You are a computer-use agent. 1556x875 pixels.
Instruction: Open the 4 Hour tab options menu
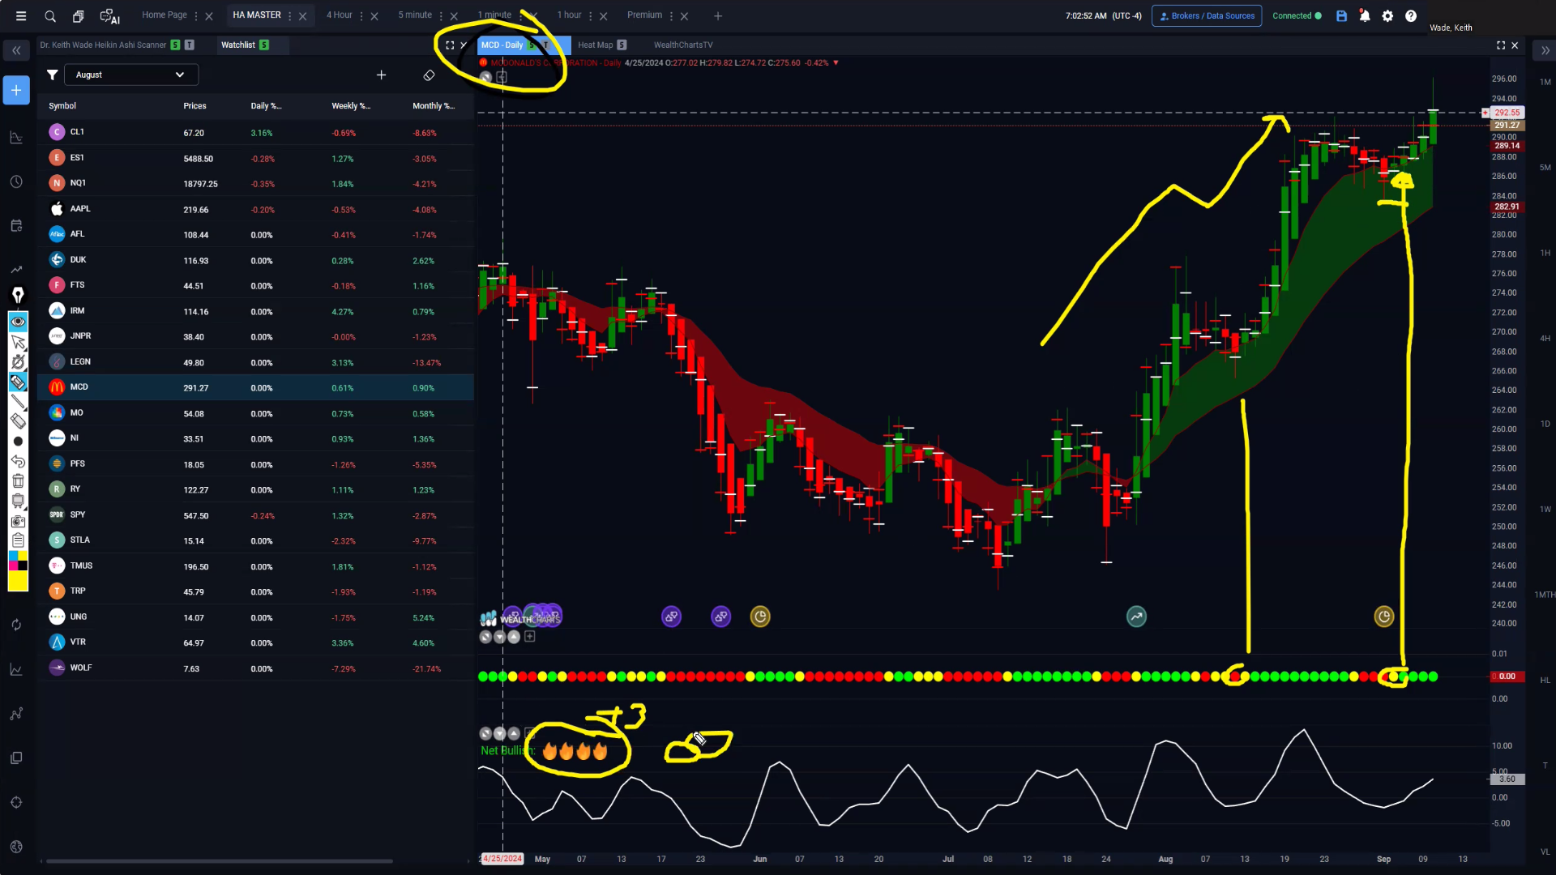[x=361, y=15]
